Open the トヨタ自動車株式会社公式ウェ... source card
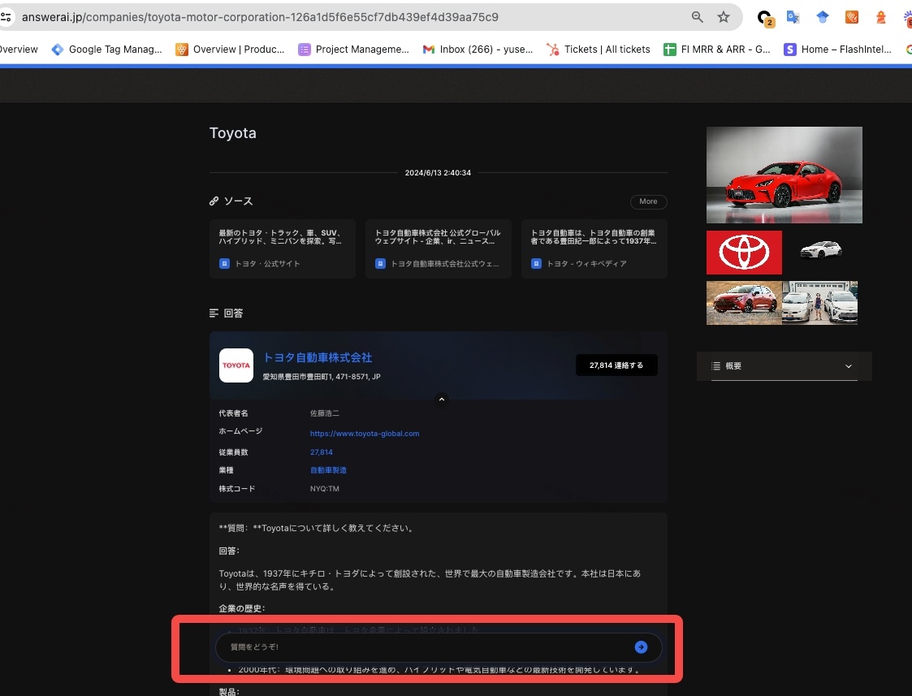Viewport: 912px width, 696px height. tap(439, 249)
